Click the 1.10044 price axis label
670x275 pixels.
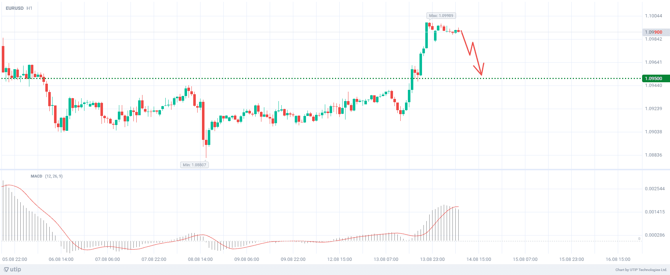pos(653,16)
